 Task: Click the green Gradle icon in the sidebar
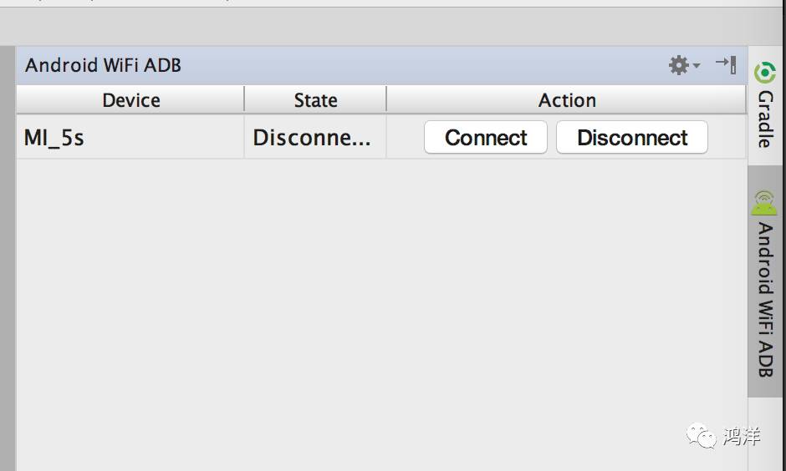pyautogui.click(x=764, y=73)
